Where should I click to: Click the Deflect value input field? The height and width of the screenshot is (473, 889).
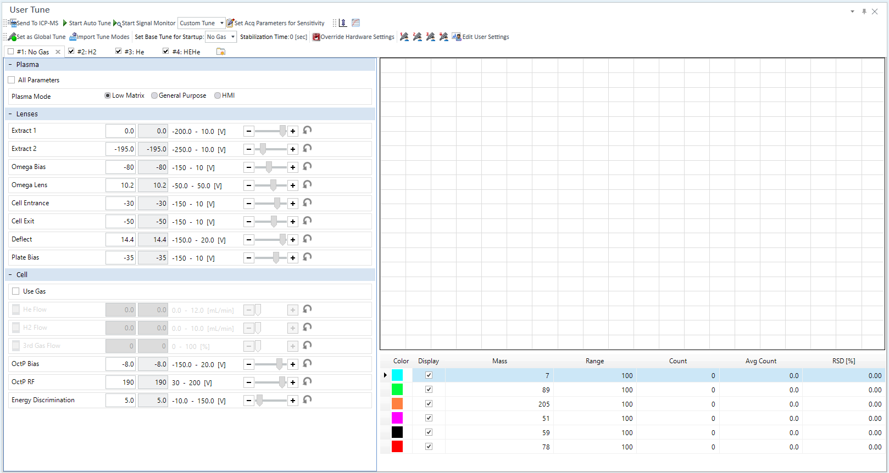tap(120, 240)
